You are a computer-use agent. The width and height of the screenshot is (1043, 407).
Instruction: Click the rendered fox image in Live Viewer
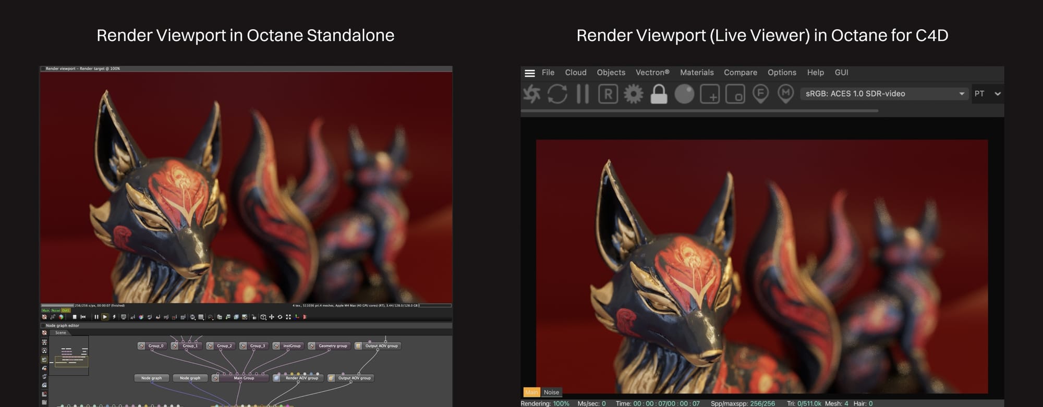point(762,266)
